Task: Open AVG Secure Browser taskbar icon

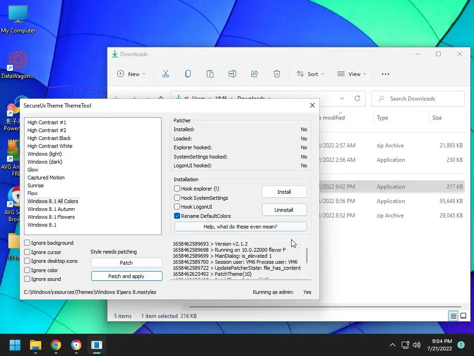Action: click(x=76, y=345)
